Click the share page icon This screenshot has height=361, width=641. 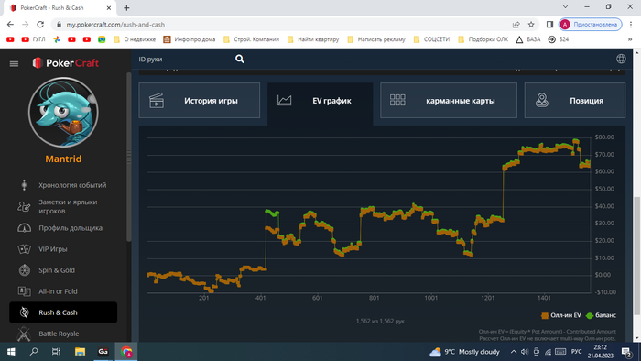516,25
